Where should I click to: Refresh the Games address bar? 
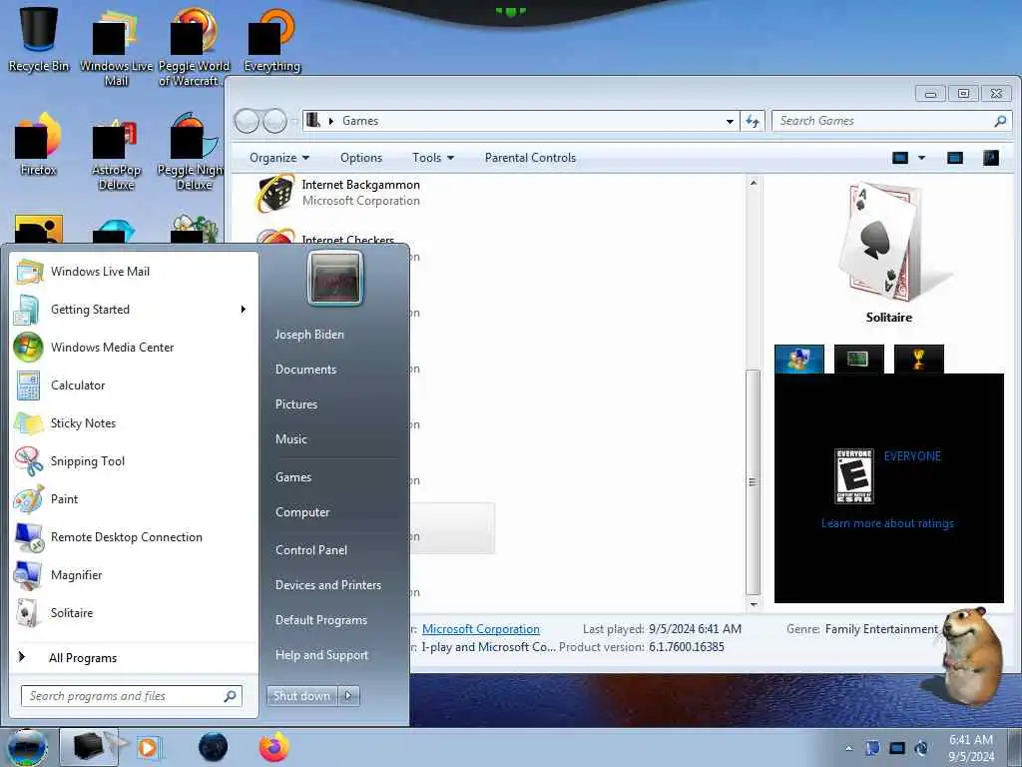(753, 121)
